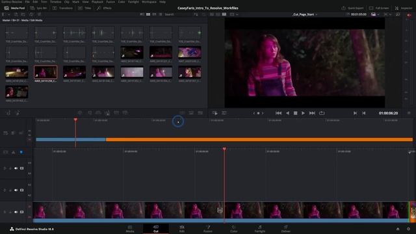Click the Stop button in transport controls
The width and height of the screenshot is (416, 234).
(295, 113)
